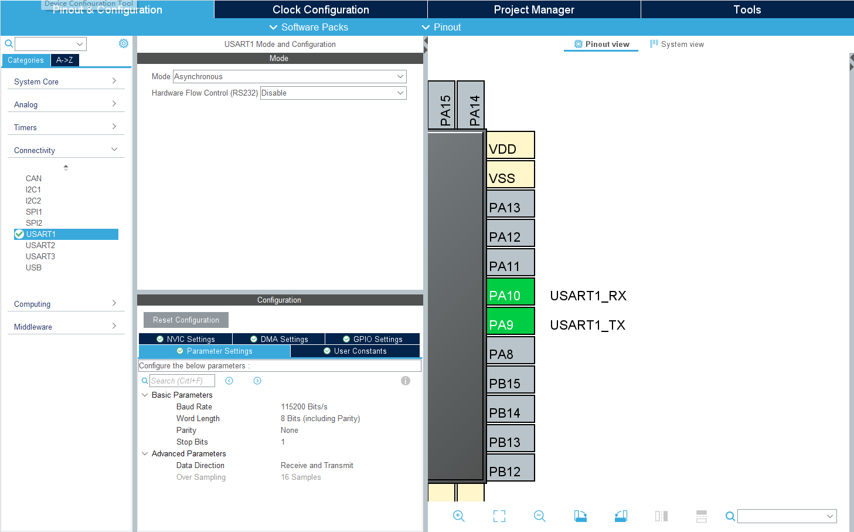
Task: Open the GPIO Settings tab
Action: pyautogui.click(x=372, y=338)
